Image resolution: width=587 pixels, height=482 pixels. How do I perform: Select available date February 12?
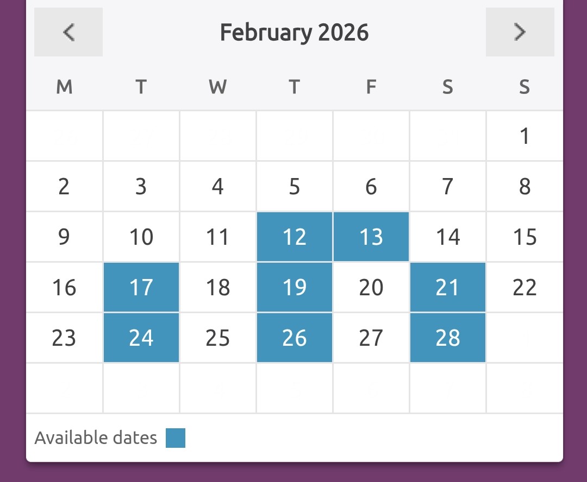click(x=294, y=237)
